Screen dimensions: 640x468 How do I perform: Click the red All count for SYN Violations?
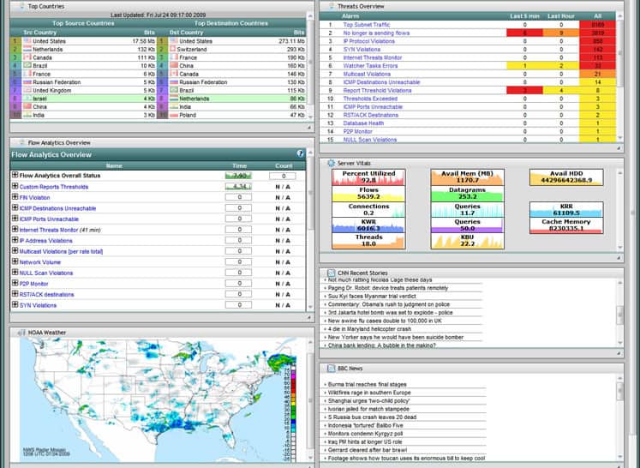pos(597,50)
